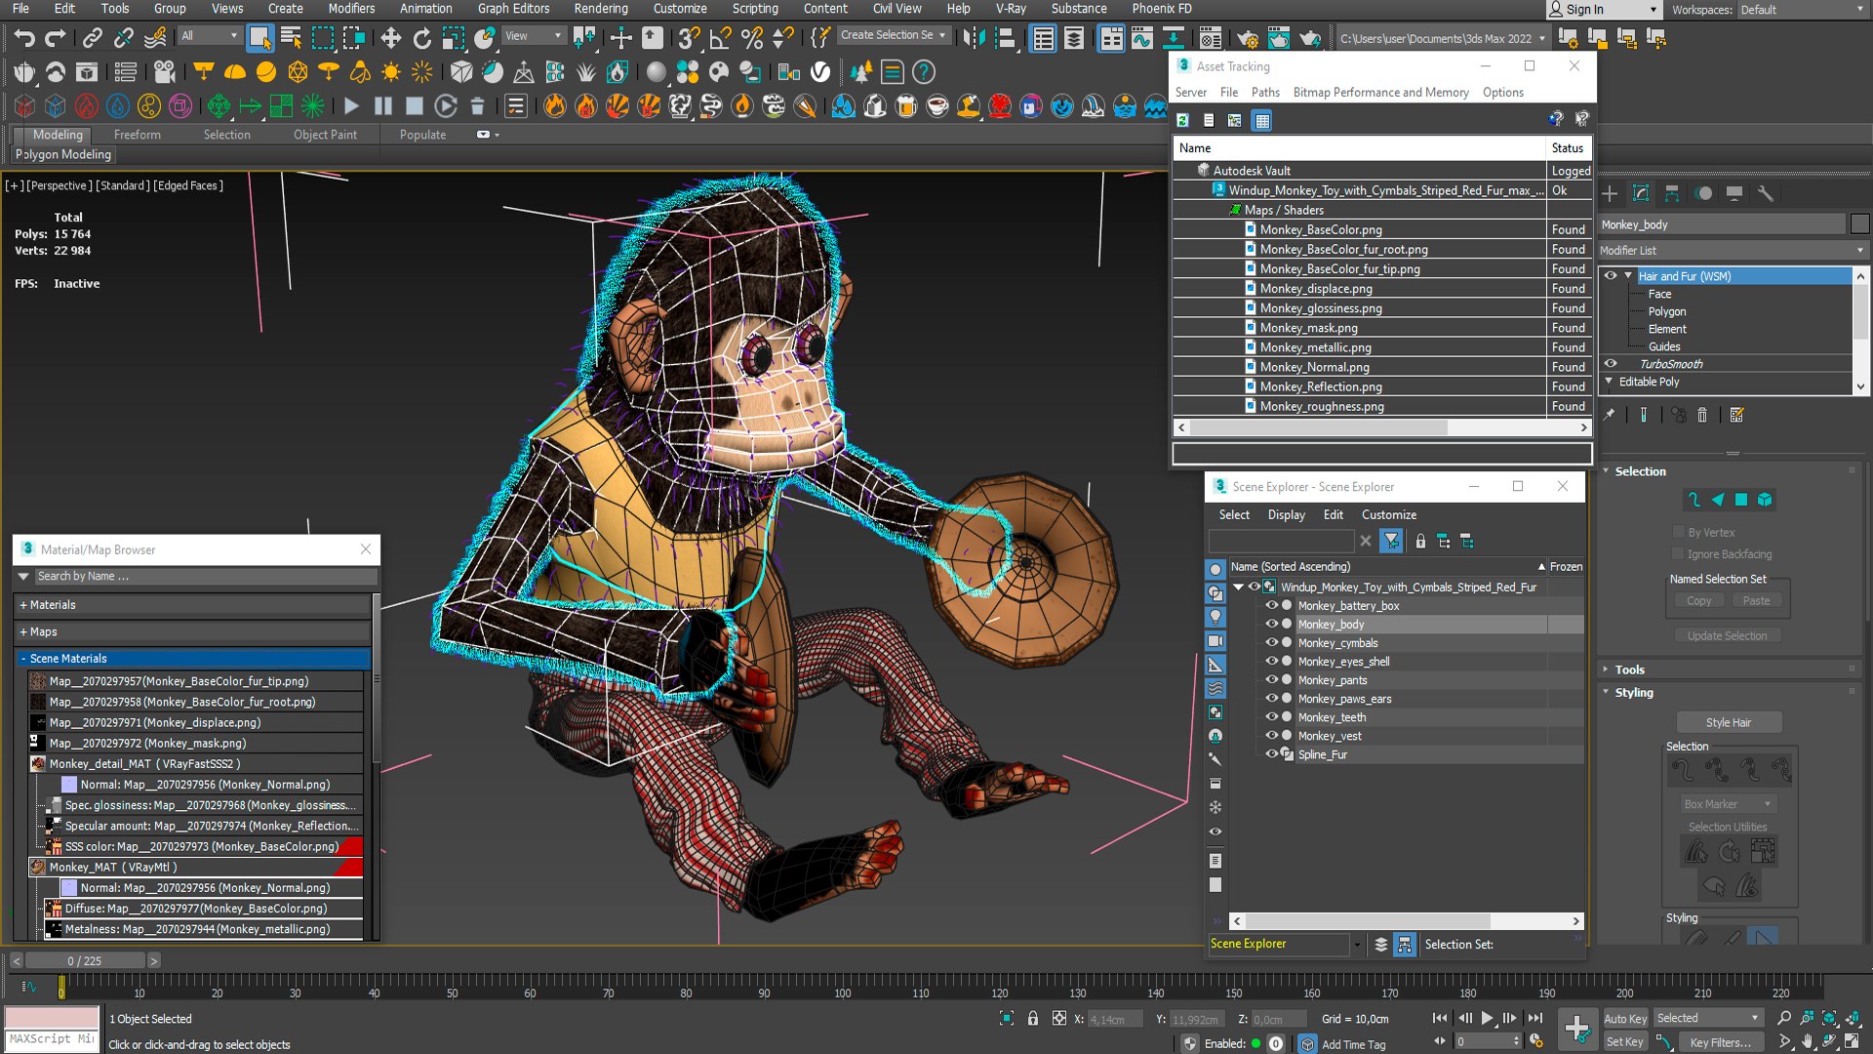Open Customize menu in Scene Explorer

1388,514
